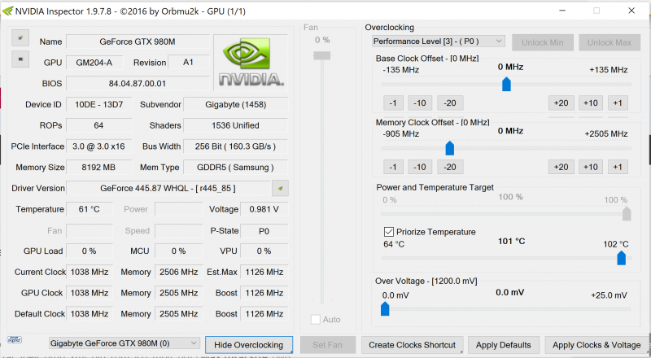
Task: Open the Performance Level [3] - (P0) dropdown
Action: tap(439, 41)
